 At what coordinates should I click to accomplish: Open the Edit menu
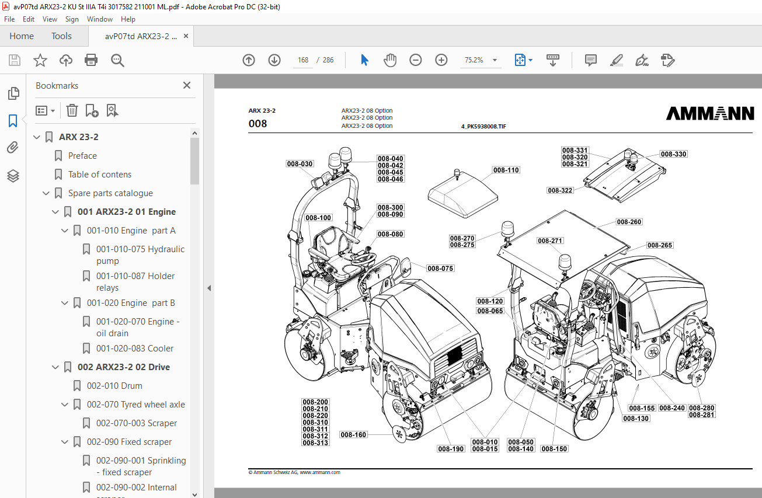pos(29,19)
